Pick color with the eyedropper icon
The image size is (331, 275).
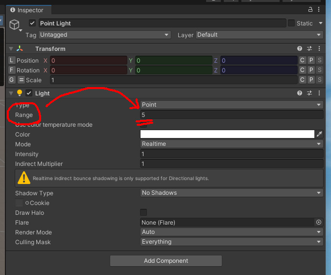click(x=319, y=135)
